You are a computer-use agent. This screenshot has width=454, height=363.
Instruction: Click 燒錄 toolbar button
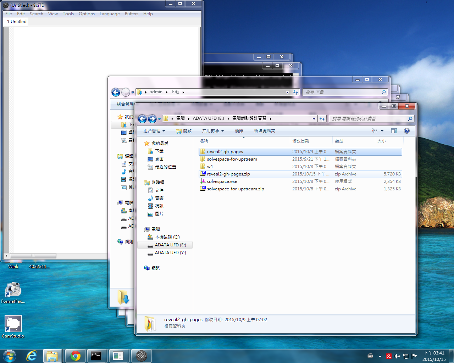(x=239, y=131)
